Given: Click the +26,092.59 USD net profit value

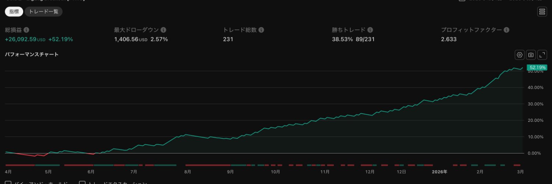Looking at the screenshot, I should click(25, 39).
